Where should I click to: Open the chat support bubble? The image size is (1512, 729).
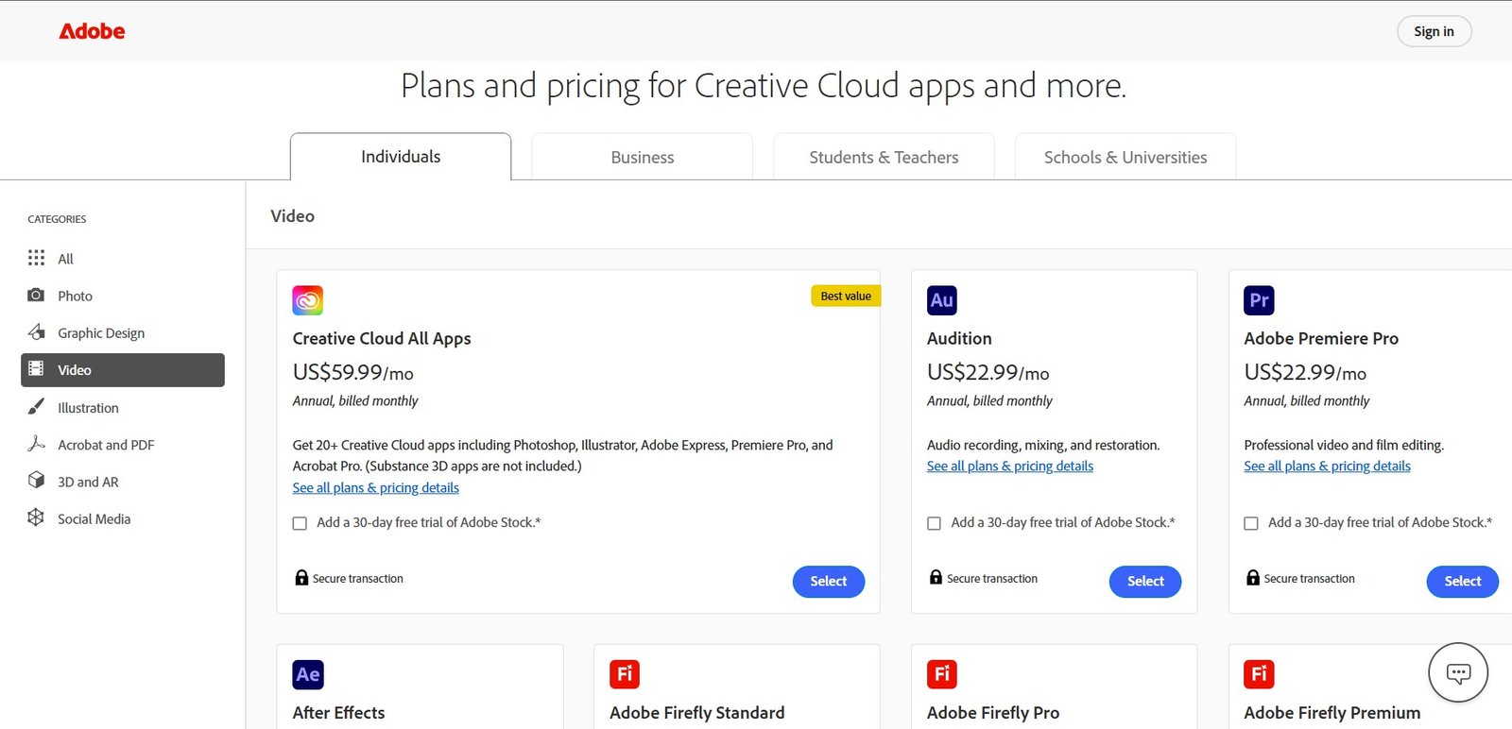[1458, 673]
